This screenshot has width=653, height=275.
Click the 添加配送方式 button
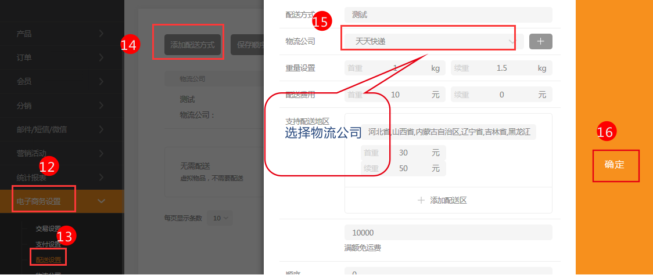click(192, 45)
